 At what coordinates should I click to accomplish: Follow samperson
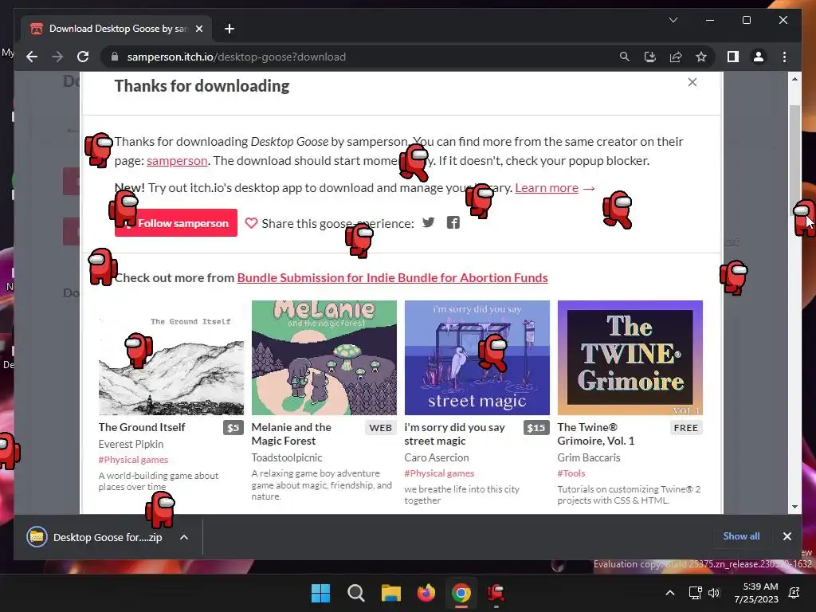point(176,223)
